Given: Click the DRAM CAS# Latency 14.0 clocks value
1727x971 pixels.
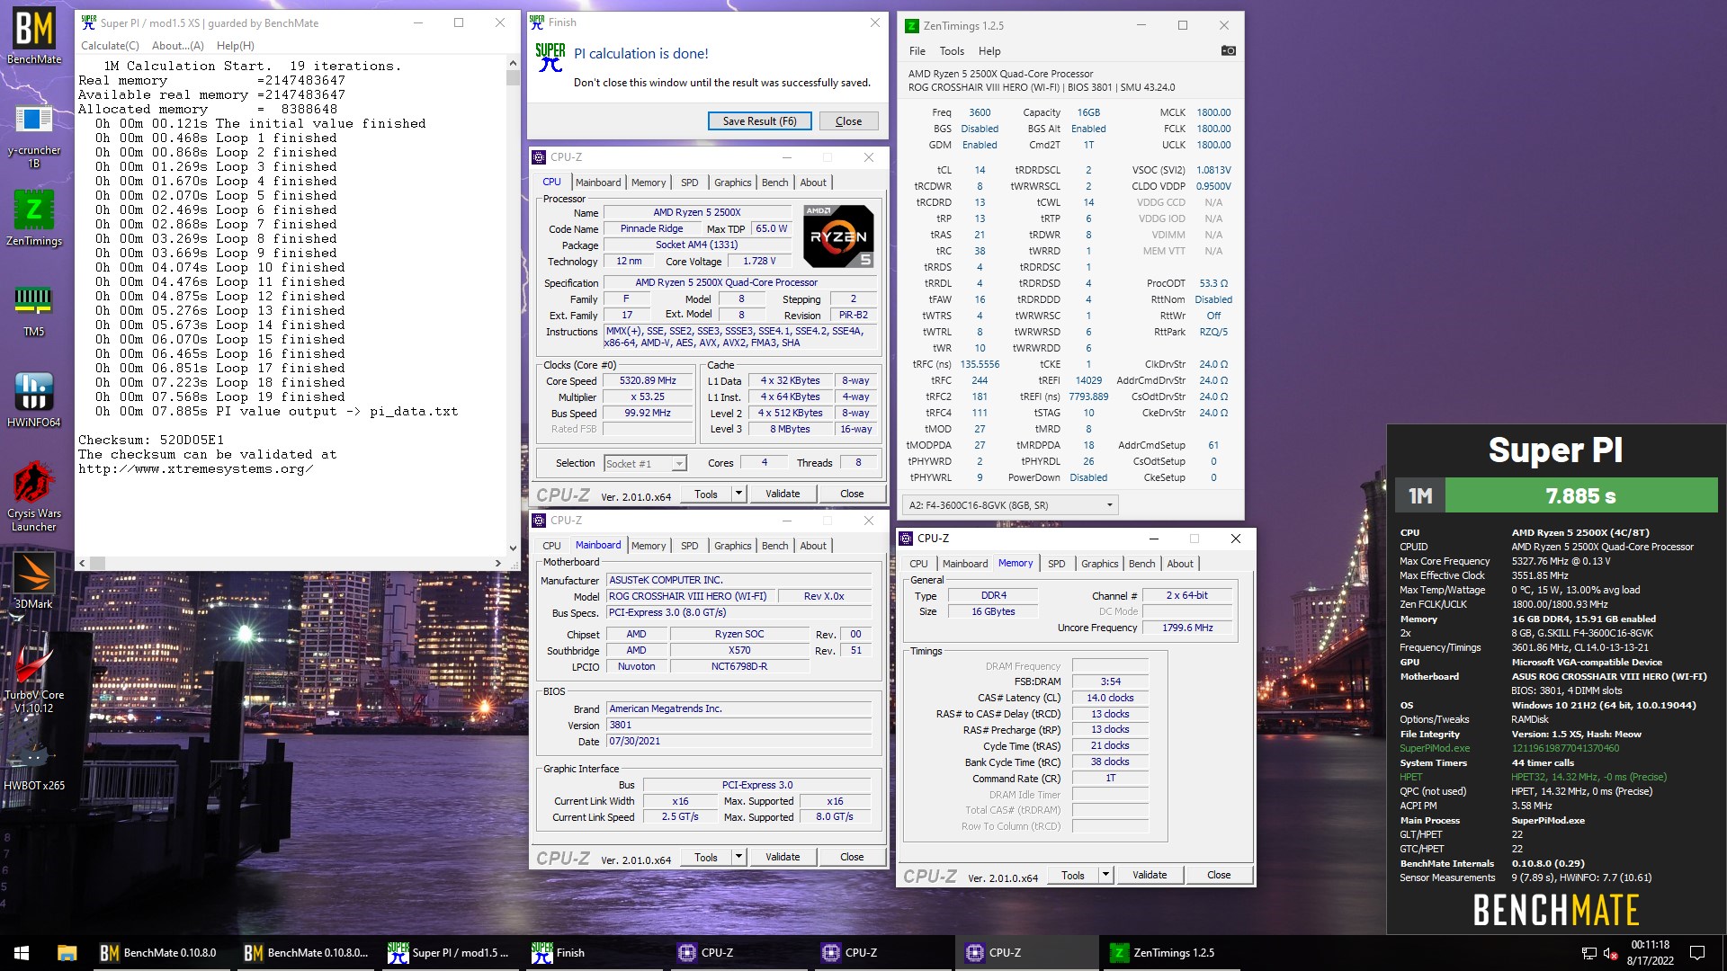Looking at the screenshot, I should coord(1110,698).
